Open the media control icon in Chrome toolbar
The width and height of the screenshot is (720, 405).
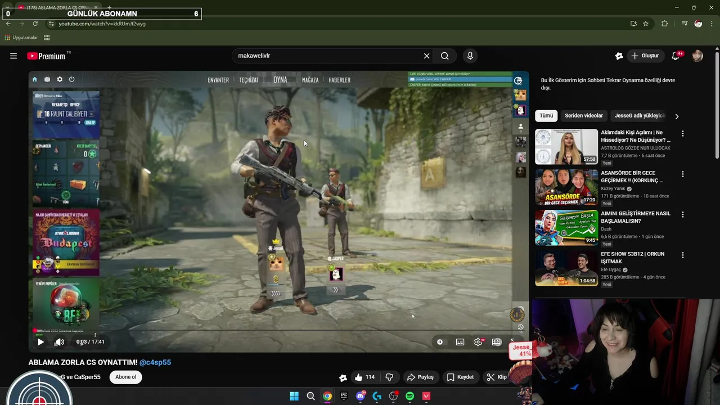(685, 24)
